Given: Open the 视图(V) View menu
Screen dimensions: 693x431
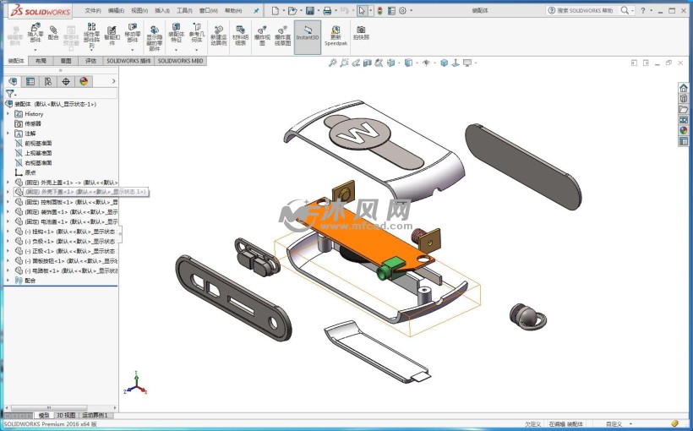Looking at the screenshot, I should 139,11.
